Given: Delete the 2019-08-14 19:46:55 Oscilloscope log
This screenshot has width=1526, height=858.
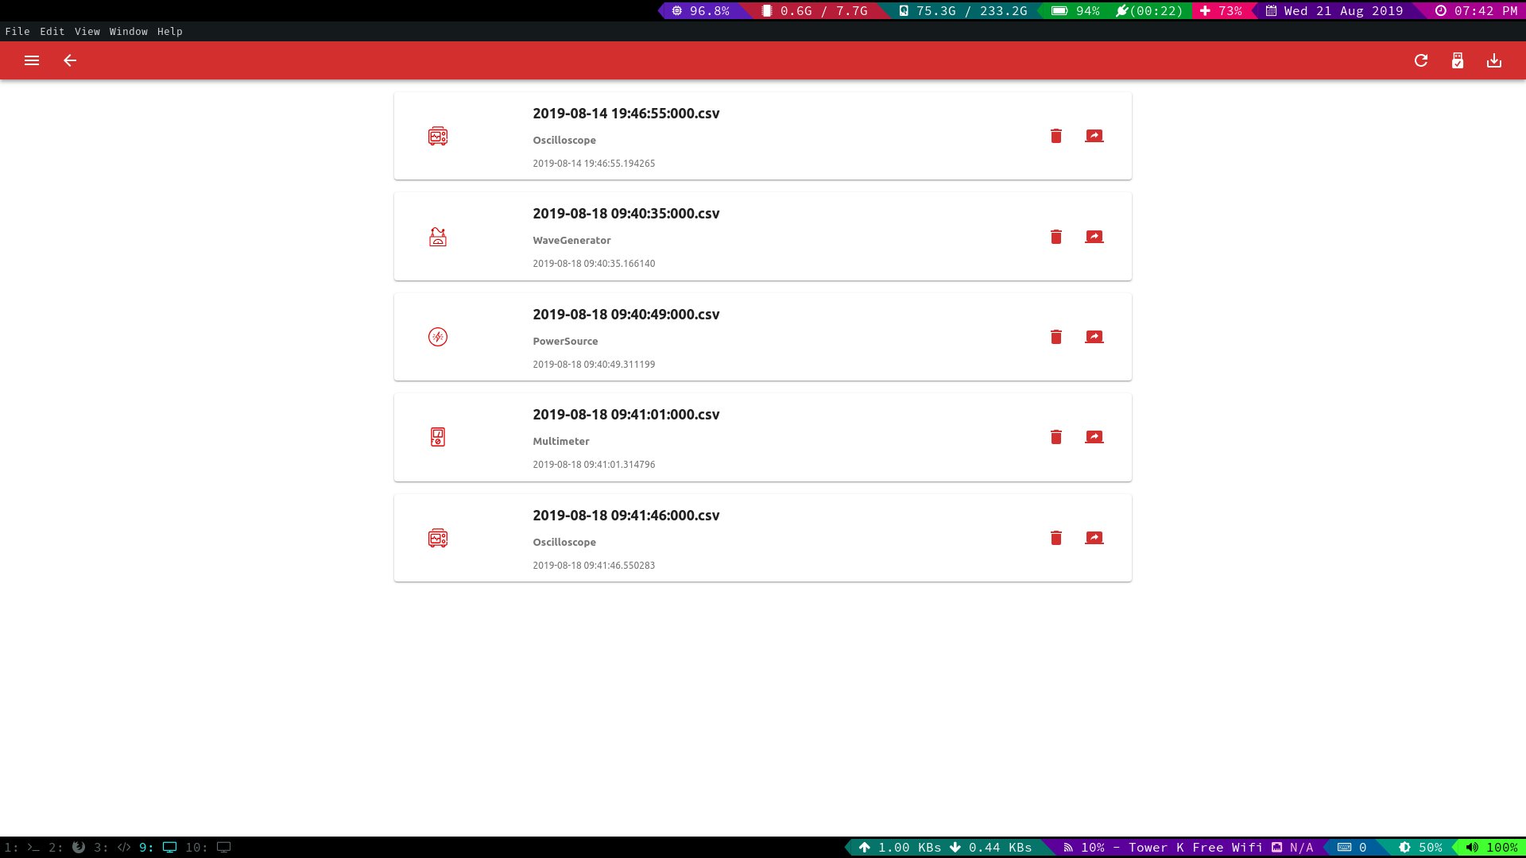Looking at the screenshot, I should (x=1056, y=136).
